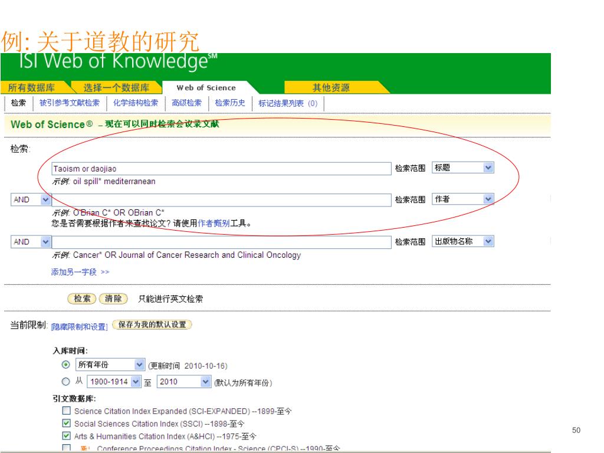The width and height of the screenshot is (604, 453).
Task: Open the 所有年份 dropdown
Action: pos(110,365)
